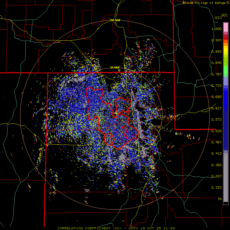Select the 50 NMI range ring label

(x=115, y=68)
